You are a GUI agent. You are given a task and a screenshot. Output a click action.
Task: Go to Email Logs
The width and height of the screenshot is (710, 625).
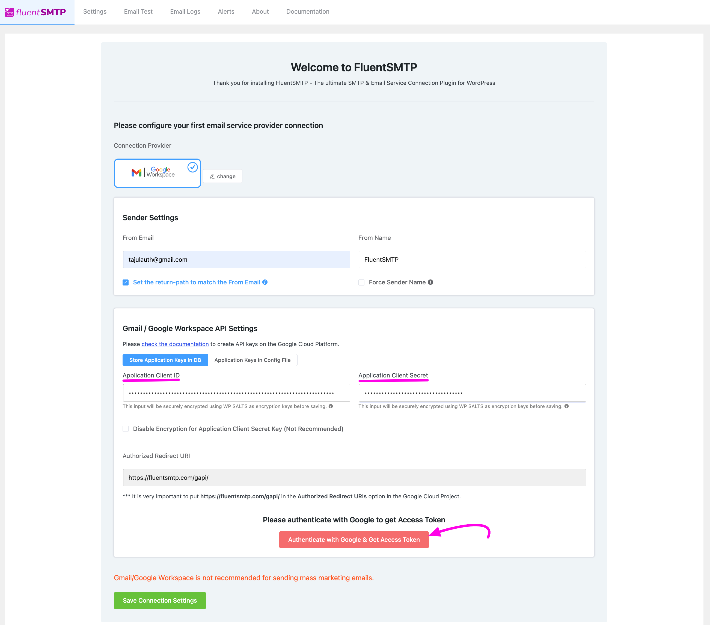tap(185, 11)
